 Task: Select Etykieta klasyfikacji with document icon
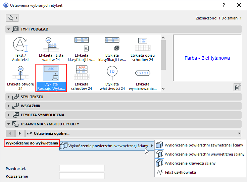pyautogui.click(x=82, y=49)
